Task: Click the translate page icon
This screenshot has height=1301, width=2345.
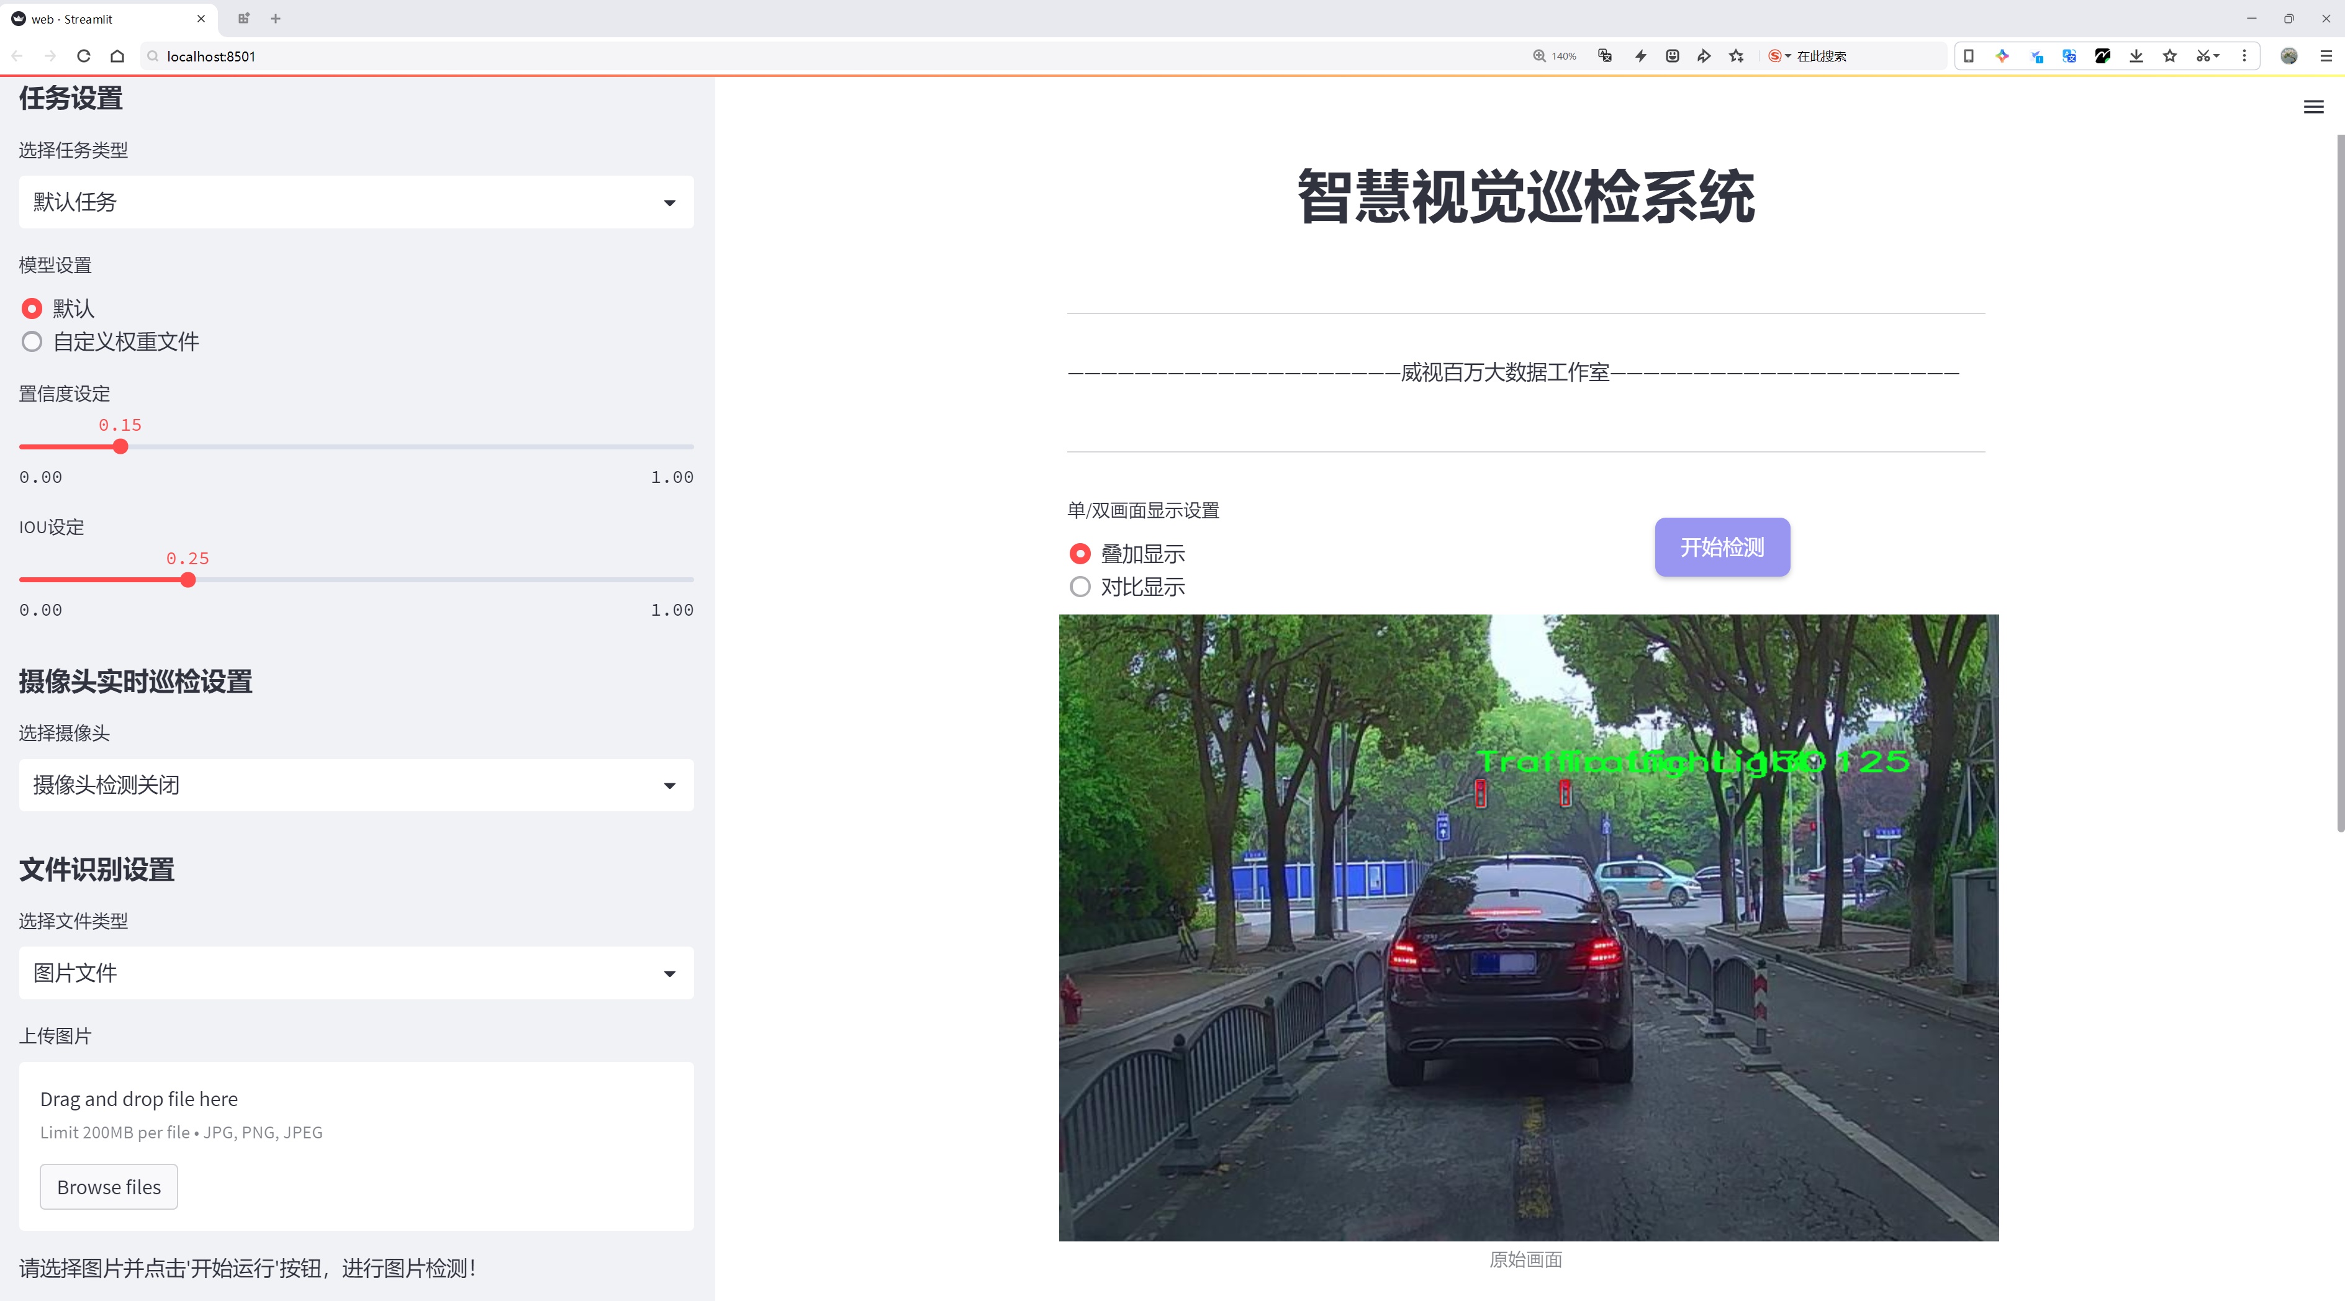Action: click(1605, 56)
